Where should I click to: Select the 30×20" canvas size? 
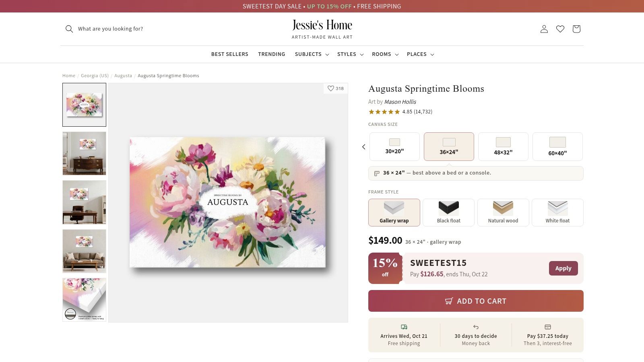(x=394, y=147)
